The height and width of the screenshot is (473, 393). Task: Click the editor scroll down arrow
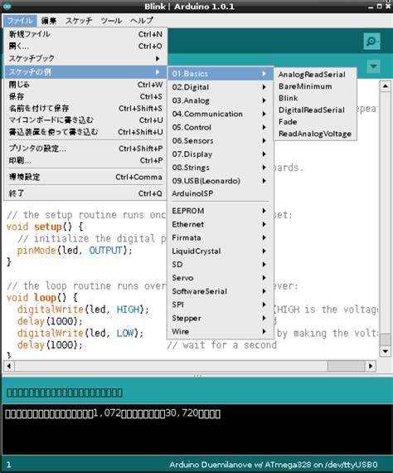386,351
